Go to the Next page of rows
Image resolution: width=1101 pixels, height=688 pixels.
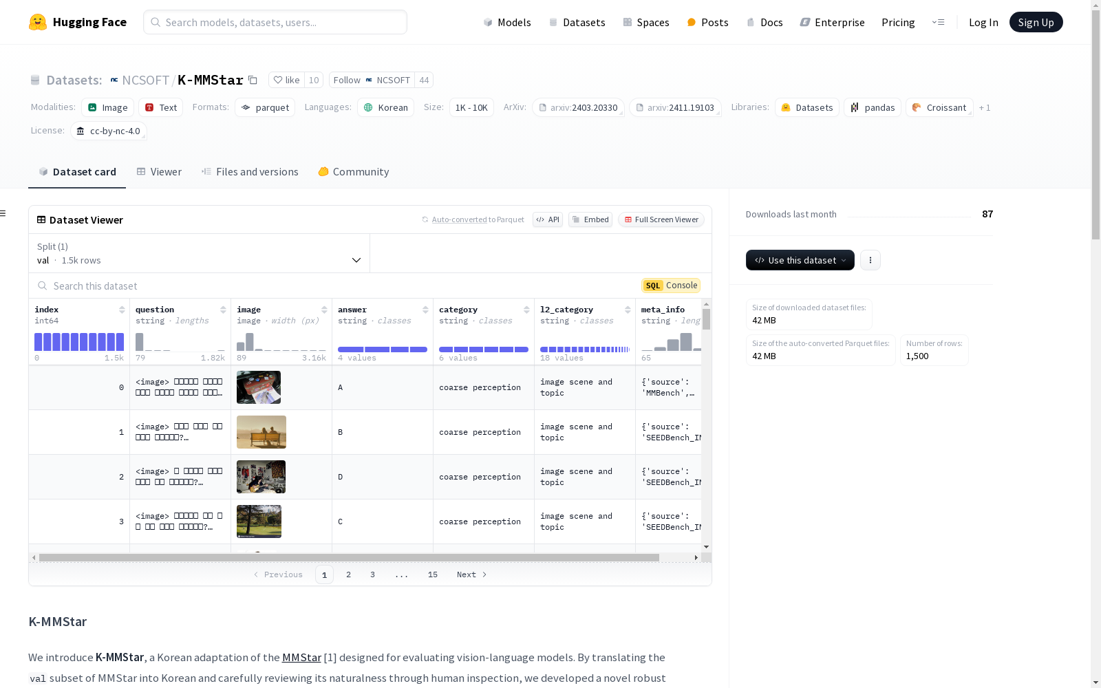[472, 574]
